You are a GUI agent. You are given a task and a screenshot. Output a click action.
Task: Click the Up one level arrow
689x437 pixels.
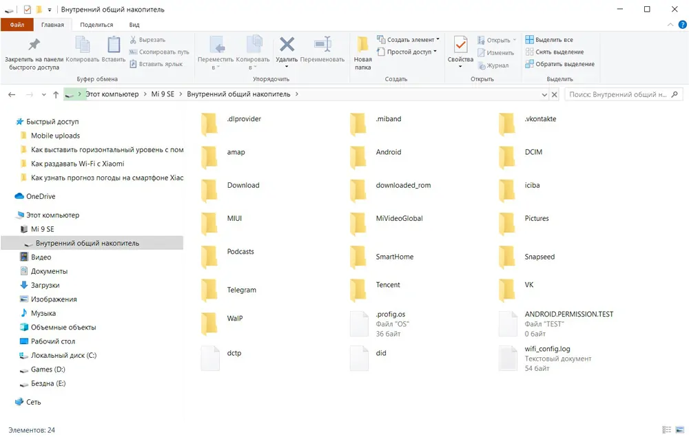(x=56, y=94)
